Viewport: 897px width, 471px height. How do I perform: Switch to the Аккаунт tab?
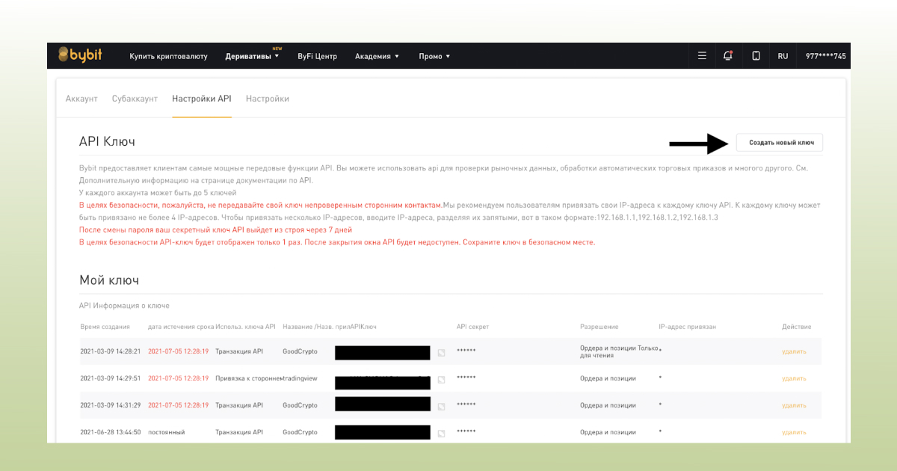pyautogui.click(x=81, y=99)
